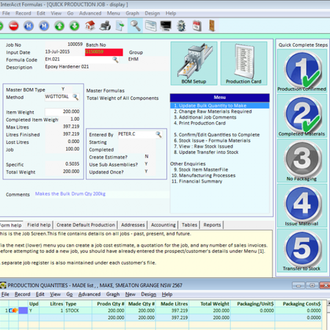Open the Advanced menu in main window
The height and width of the screenshot is (330, 330).
[90, 13]
